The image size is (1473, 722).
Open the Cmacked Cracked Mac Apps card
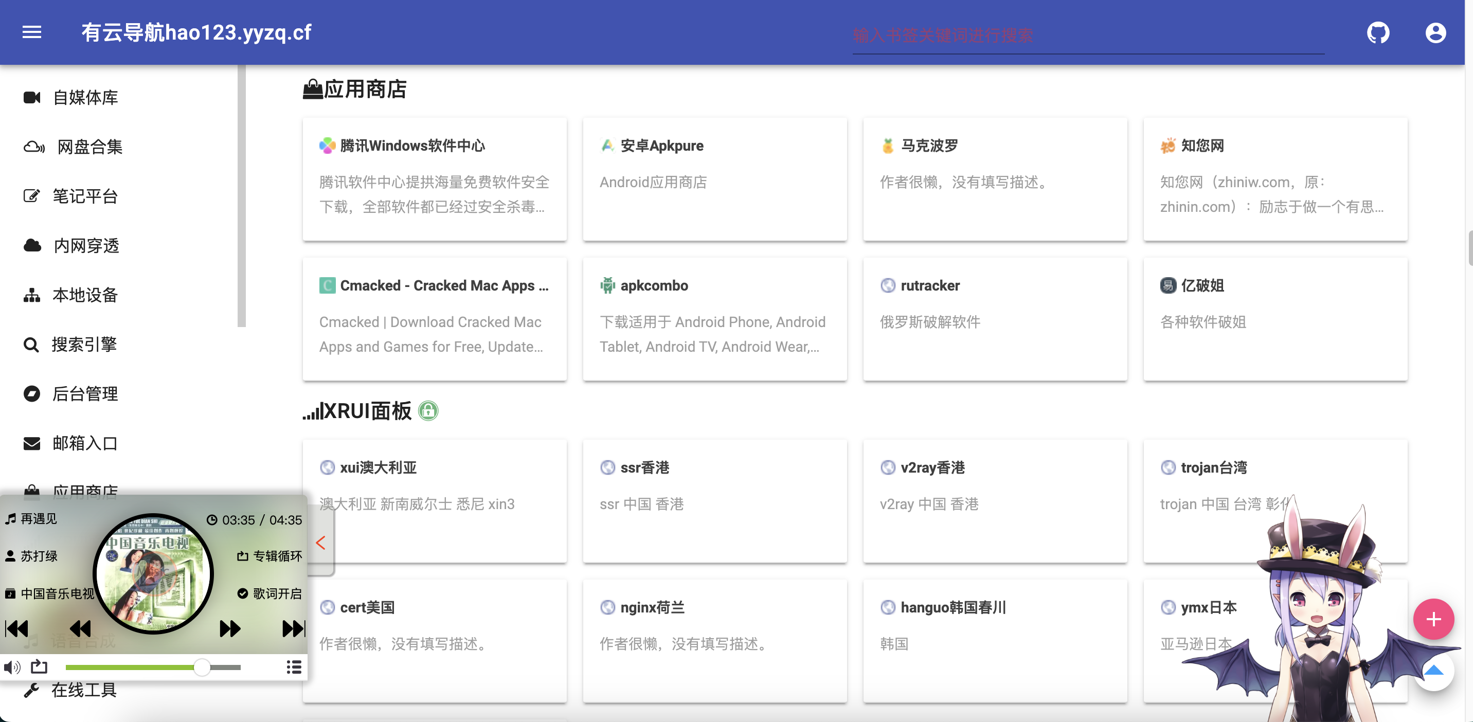(x=435, y=319)
